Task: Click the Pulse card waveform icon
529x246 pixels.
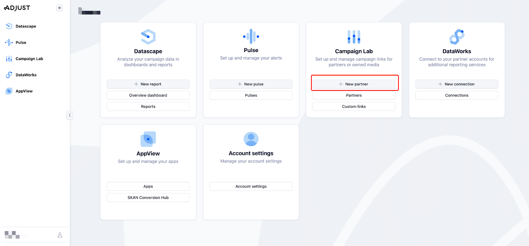Action: coord(251,36)
